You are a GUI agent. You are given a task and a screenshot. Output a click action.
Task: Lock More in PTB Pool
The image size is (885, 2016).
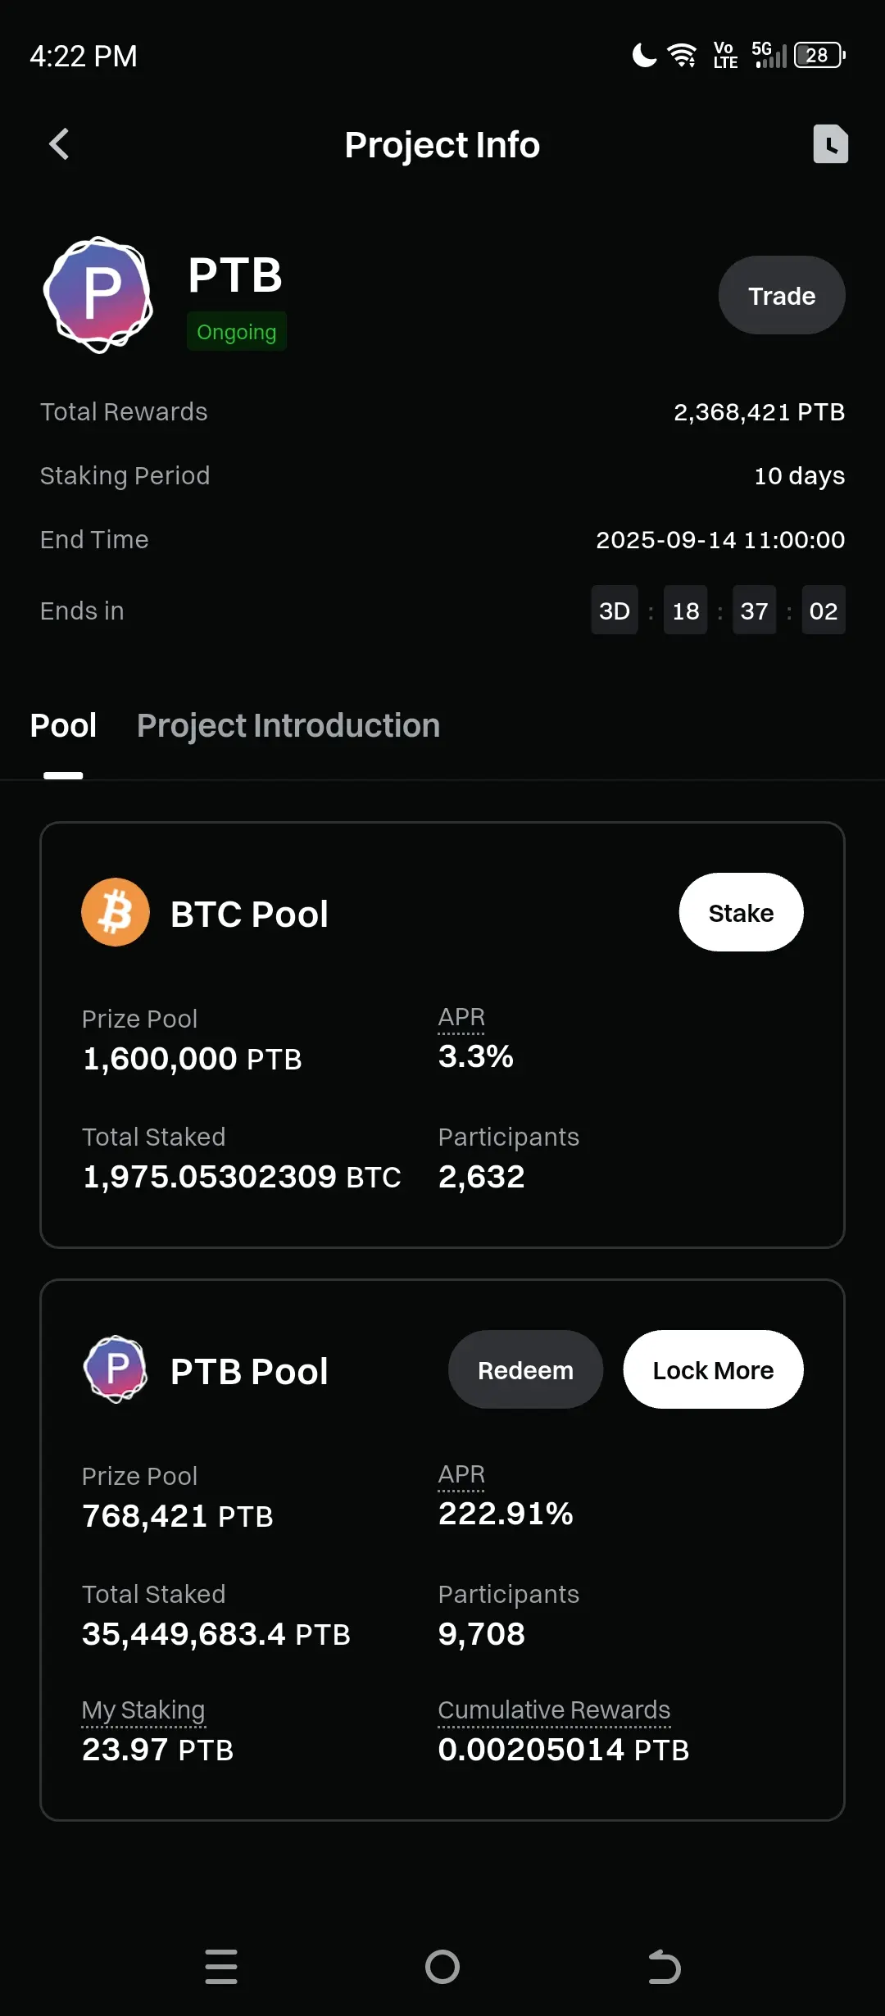[x=713, y=1369]
